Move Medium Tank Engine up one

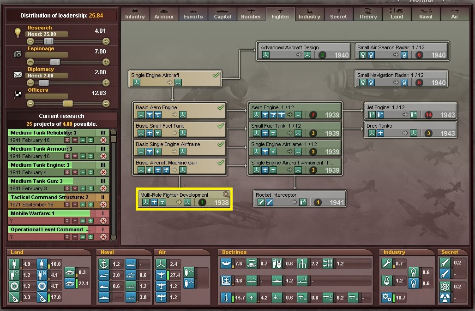click(83, 172)
